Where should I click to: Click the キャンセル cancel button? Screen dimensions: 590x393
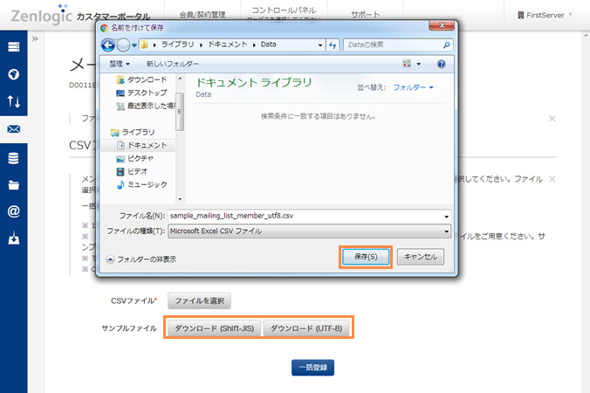click(421, 257)
